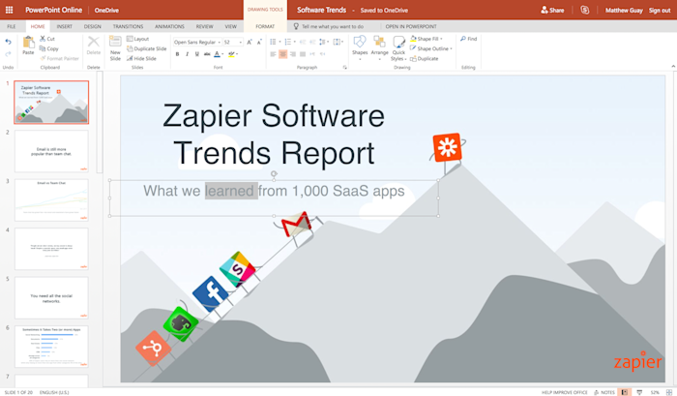Open paragraph dialog launcher

coord(344,68)
